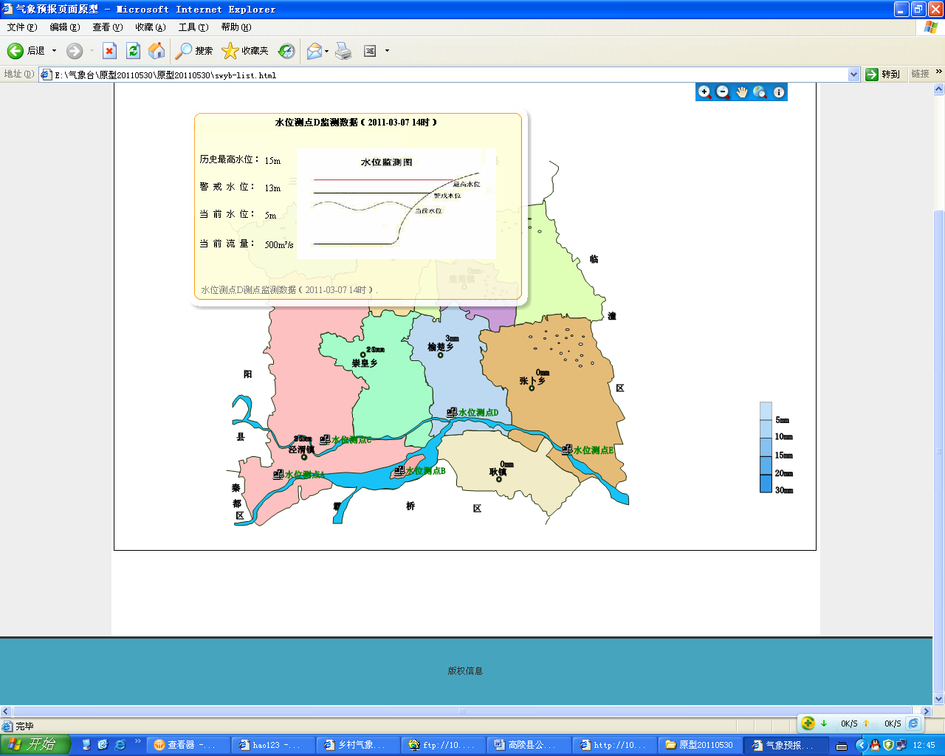Open the 收藏 menu
Viewport: 945px width, 756px height.
pos(150,27)
